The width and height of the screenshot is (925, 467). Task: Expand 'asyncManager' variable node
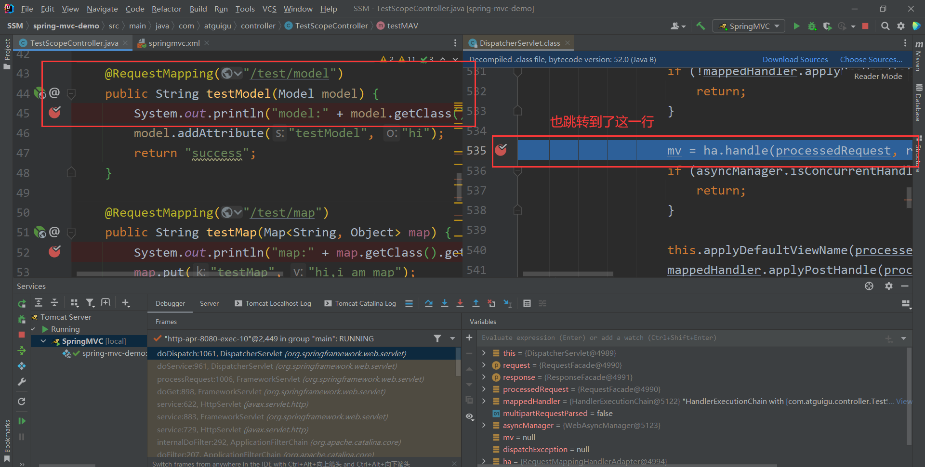(x=484, y=425)
